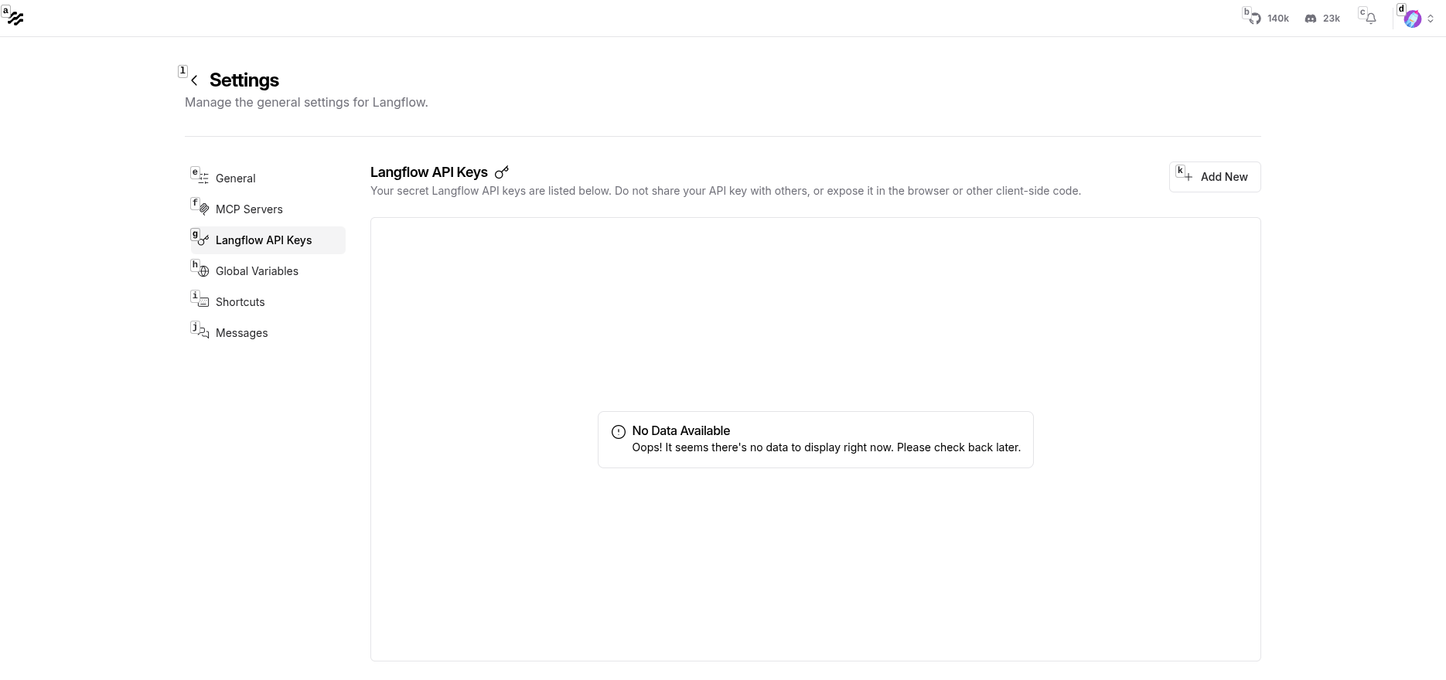
Task: Open the account dropdown via the chevron beside the avatar
Action: point(1430,18)
